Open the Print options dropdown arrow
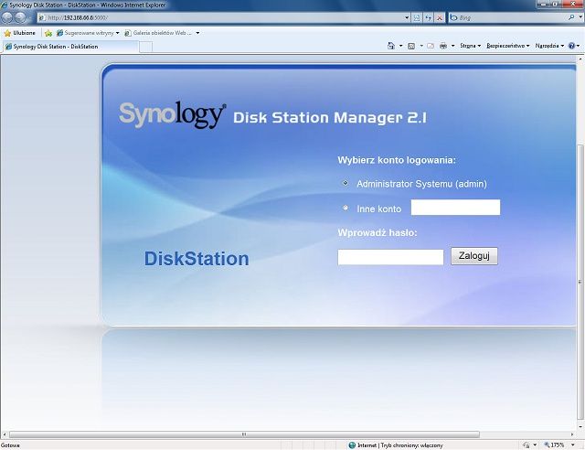This screenshot has width=585, height=450. click(453, 46)
